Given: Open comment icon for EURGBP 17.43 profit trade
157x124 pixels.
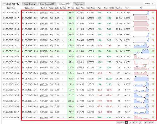Looking at the screenshot, I should pyautogui.click(x=153, y=35).
